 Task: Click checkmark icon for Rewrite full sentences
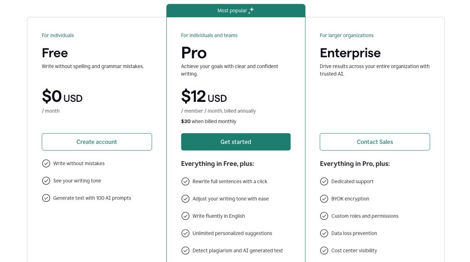186,182
